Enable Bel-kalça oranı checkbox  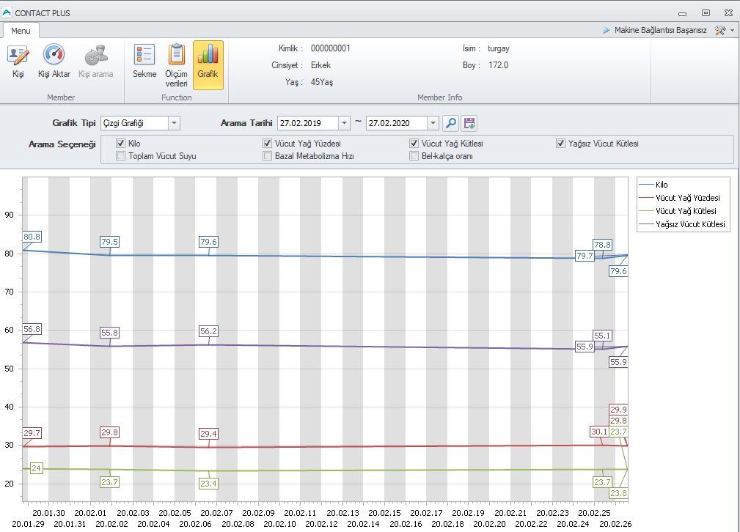[414, 156]
